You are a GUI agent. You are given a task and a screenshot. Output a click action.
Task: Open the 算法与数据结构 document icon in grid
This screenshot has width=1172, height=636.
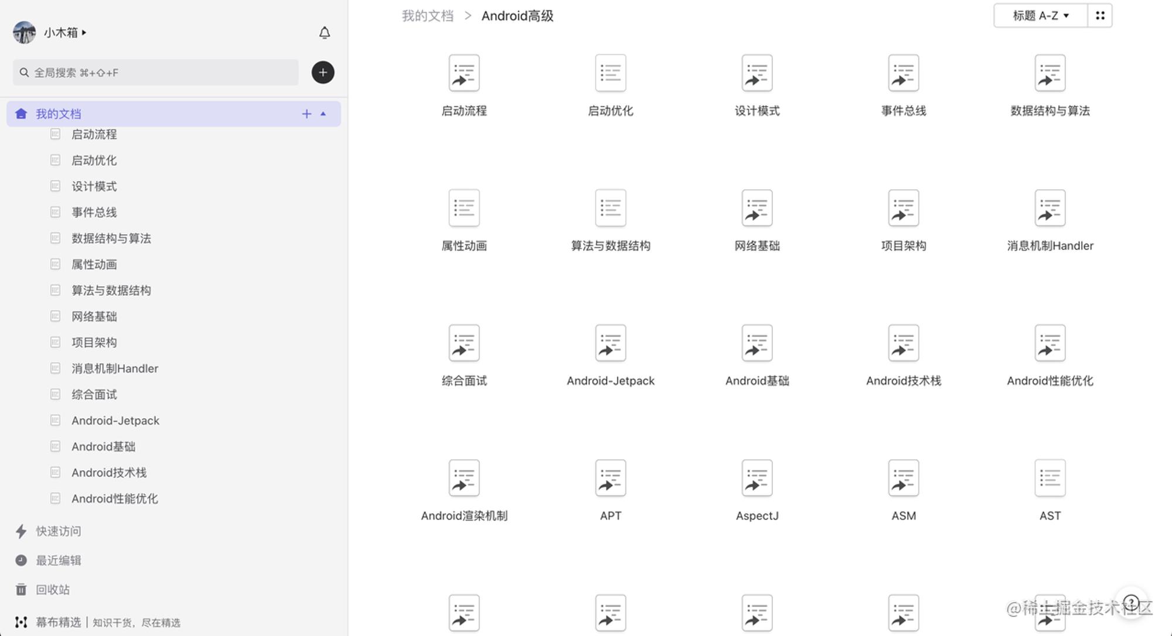click(611, 208)
